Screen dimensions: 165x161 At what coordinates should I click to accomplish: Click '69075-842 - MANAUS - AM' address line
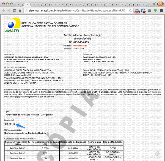tap(17, 75)
